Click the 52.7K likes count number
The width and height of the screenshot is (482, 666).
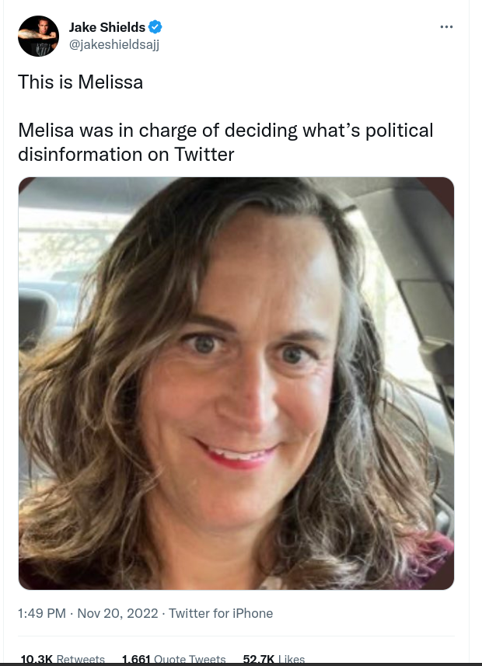(x=258, y=659)
